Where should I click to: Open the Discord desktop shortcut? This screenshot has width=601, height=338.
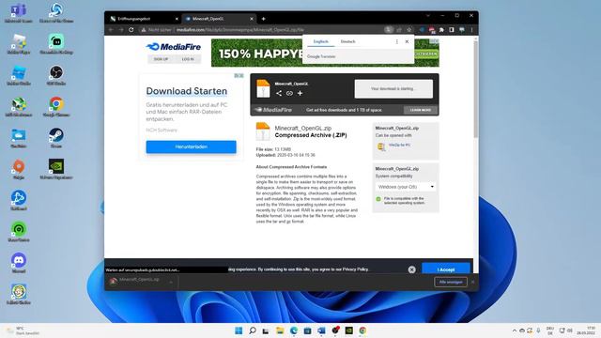[19, 263]
